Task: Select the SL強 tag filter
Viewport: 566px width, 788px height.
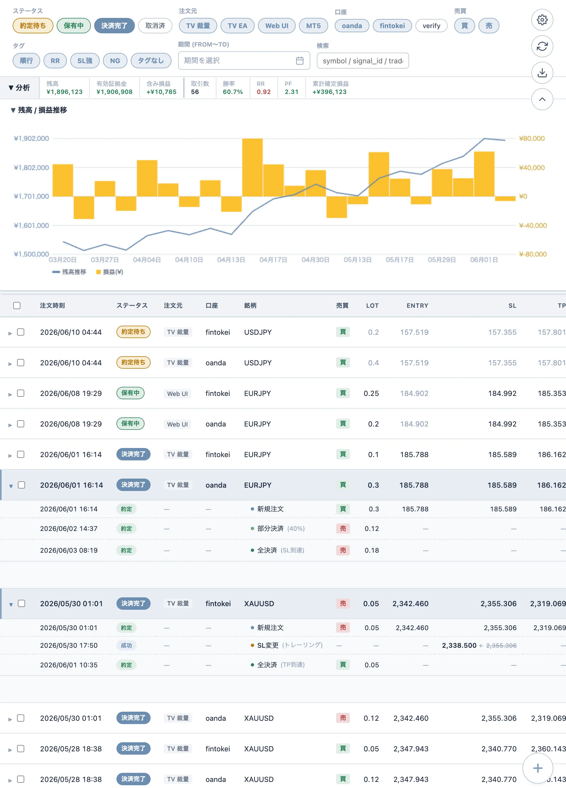Action: pyautogui.click(x=85, y=60)
